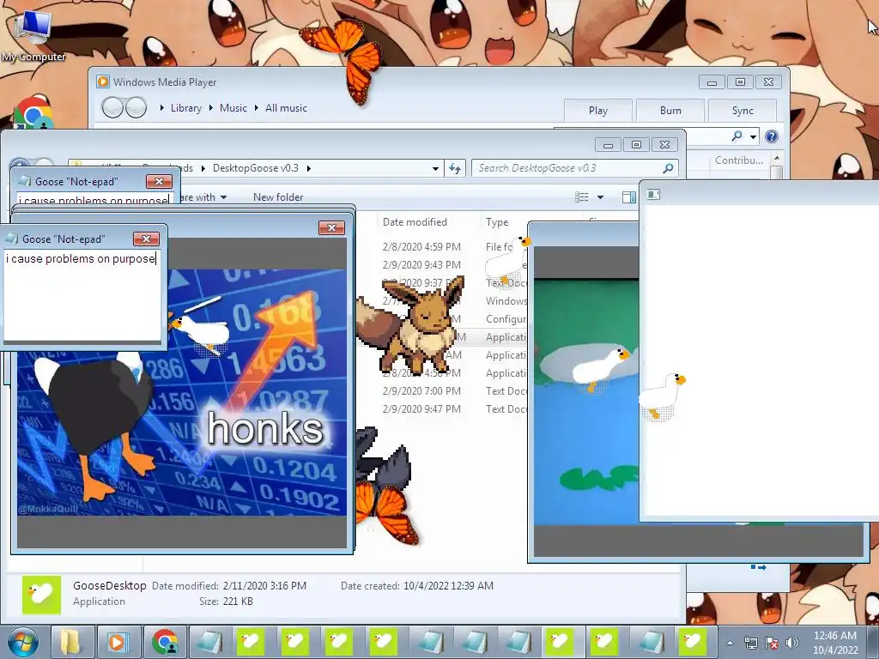Expand arrow after DesktopGoose v0.3 breadcrumb
This screenshot has height=659, width=879.
click(309, 168)
